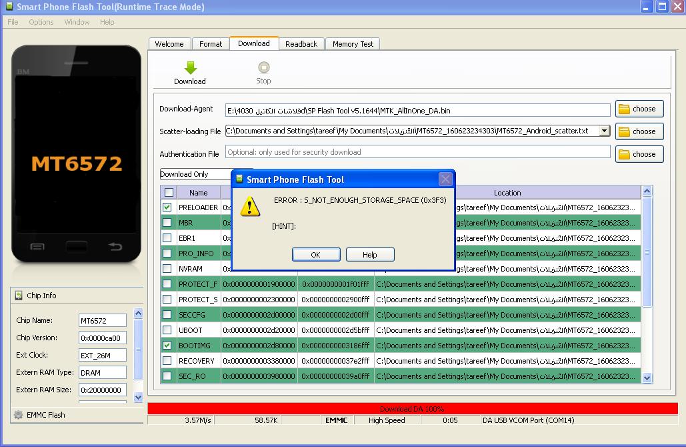Switch to the Welcome tab

pyautogui.click(x=169, y=44)
